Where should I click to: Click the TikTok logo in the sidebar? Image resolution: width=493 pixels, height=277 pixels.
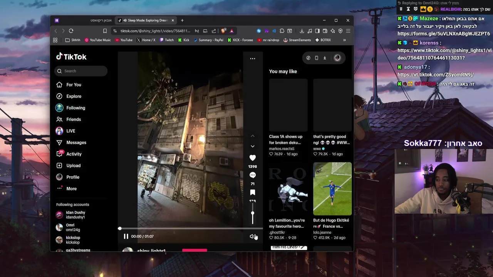tap(71, 57)
